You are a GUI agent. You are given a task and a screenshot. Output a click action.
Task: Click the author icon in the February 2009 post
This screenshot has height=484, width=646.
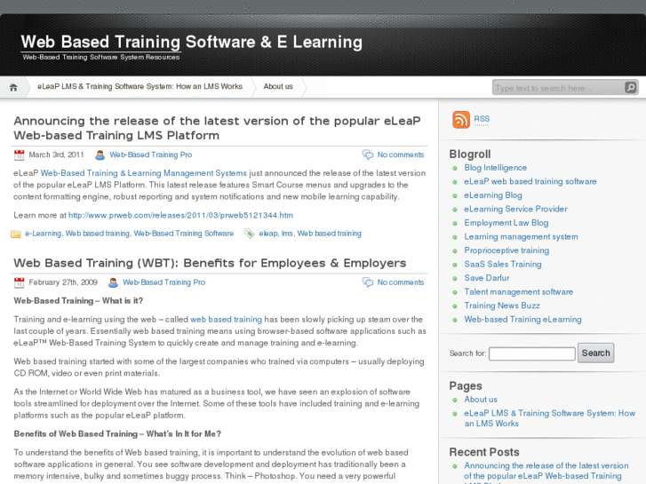pyautogui.click(x=113, y=282)
